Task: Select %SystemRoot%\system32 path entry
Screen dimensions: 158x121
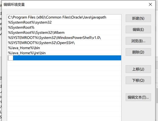Action: pos(64,22)
